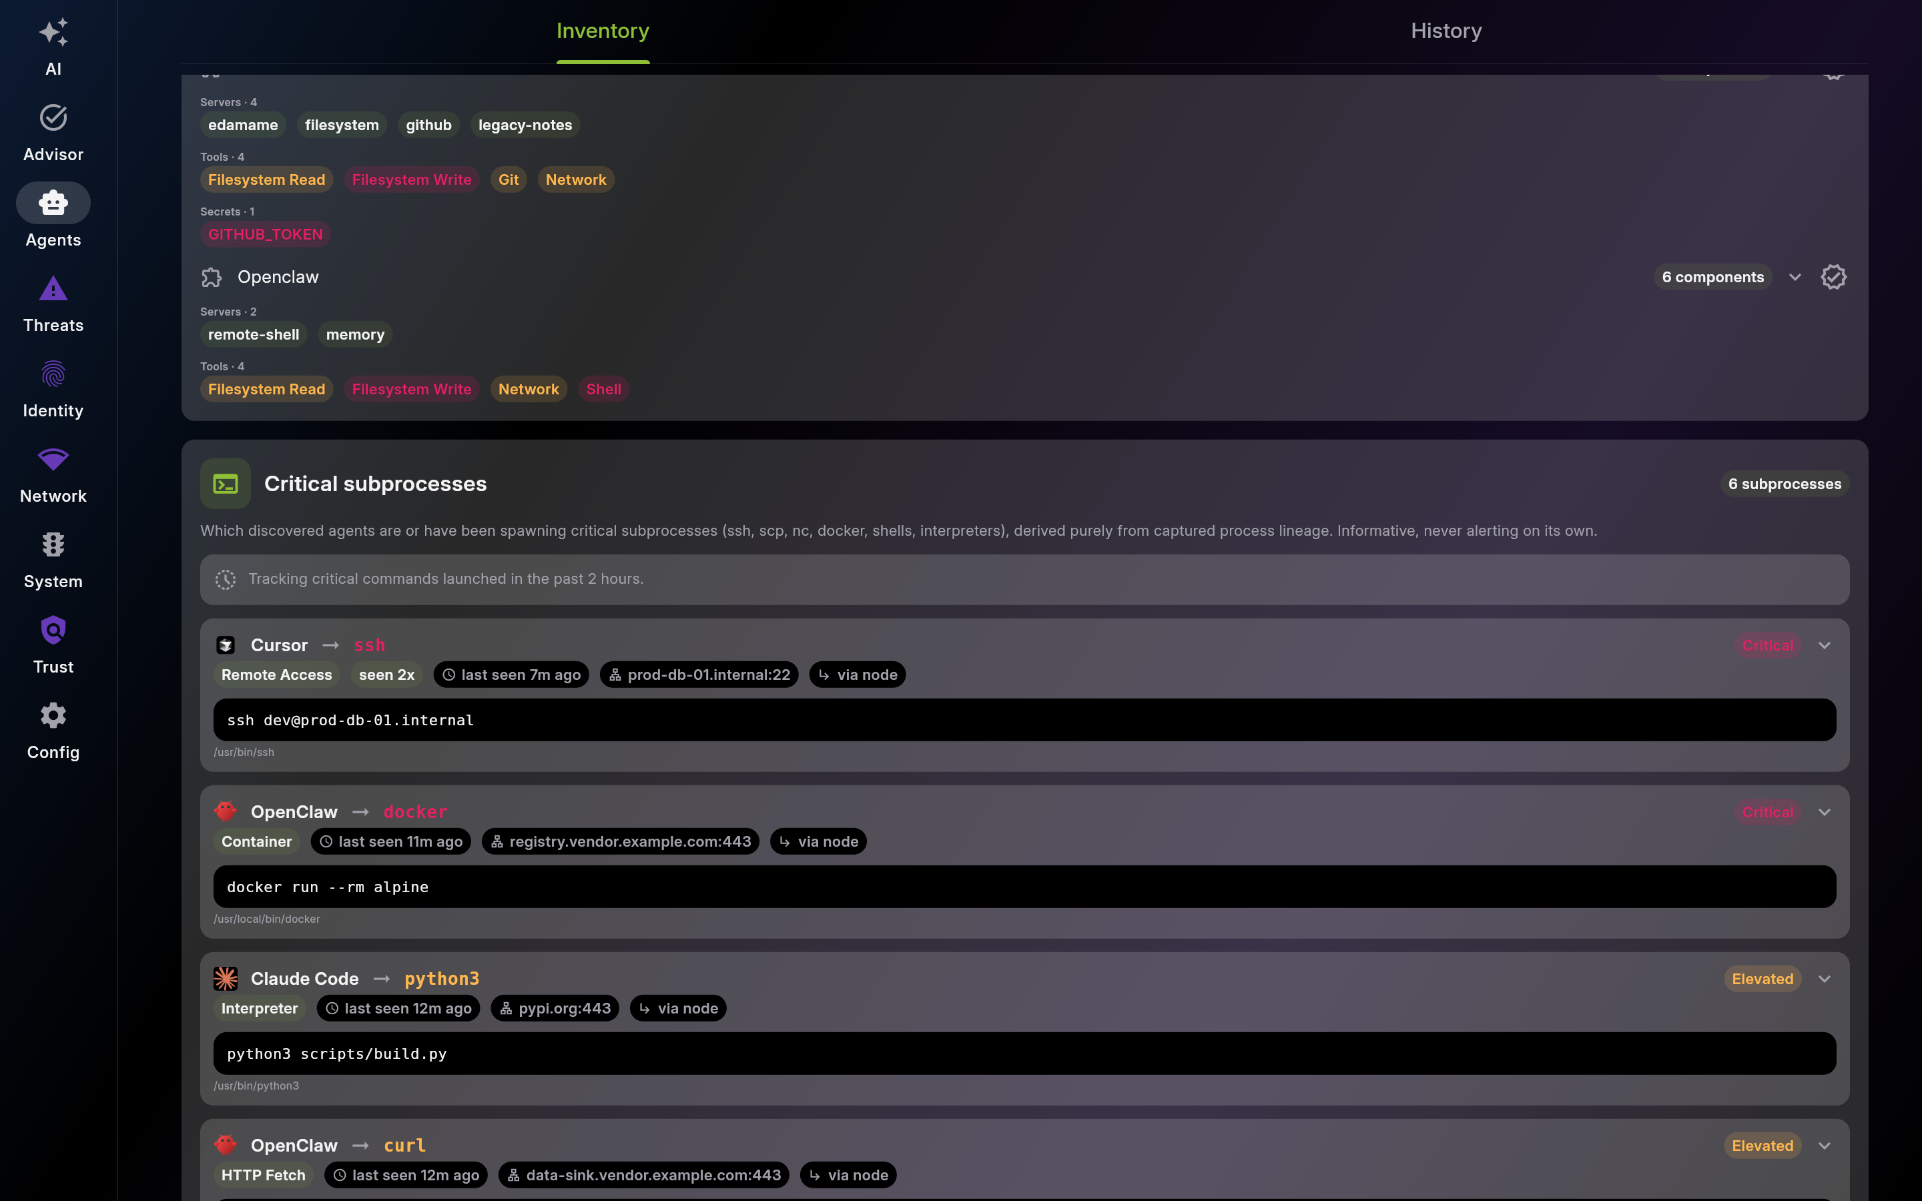Click python3 scripts/build.py command

point(1024,1054)
